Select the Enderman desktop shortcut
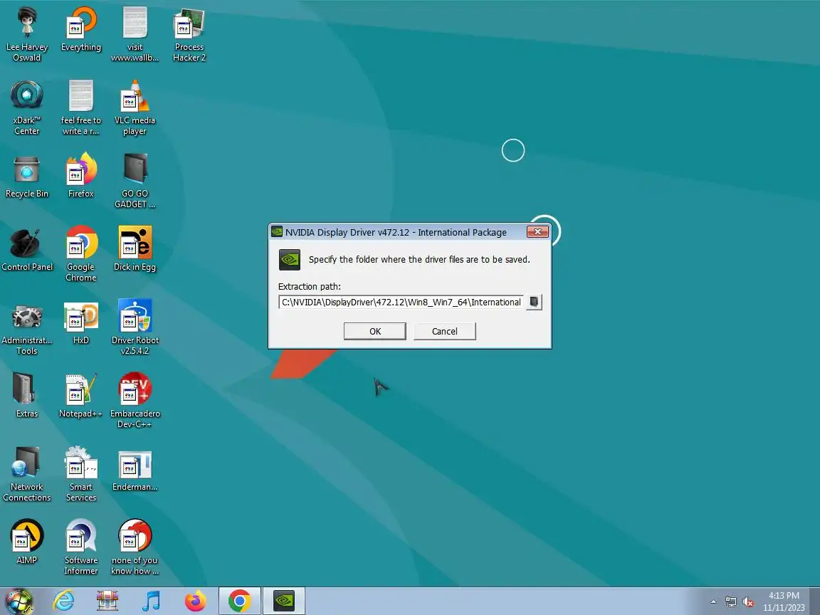Viewport: 820px width, 615px height. 135,471
